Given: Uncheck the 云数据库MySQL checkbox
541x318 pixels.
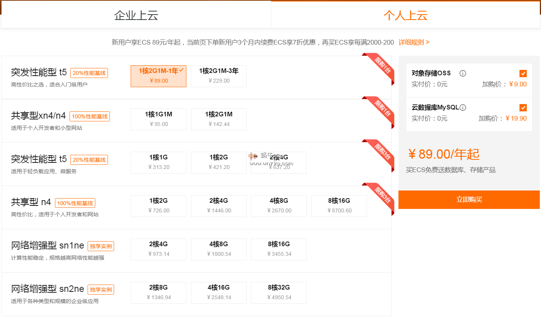Looking at the screenshot, I should coord(523,108).
